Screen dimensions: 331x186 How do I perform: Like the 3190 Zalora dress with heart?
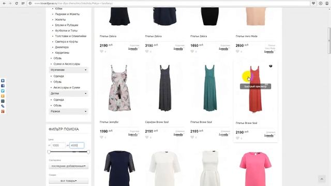147,52
